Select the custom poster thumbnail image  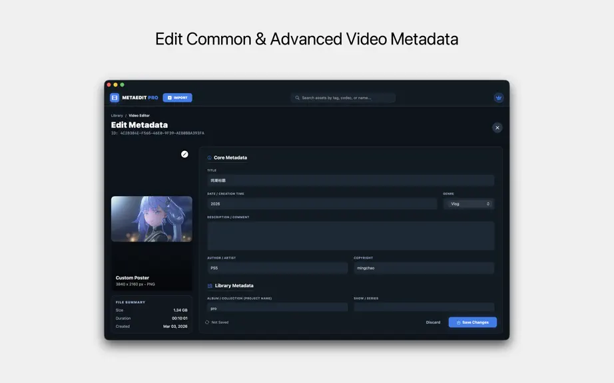[152, 219]
